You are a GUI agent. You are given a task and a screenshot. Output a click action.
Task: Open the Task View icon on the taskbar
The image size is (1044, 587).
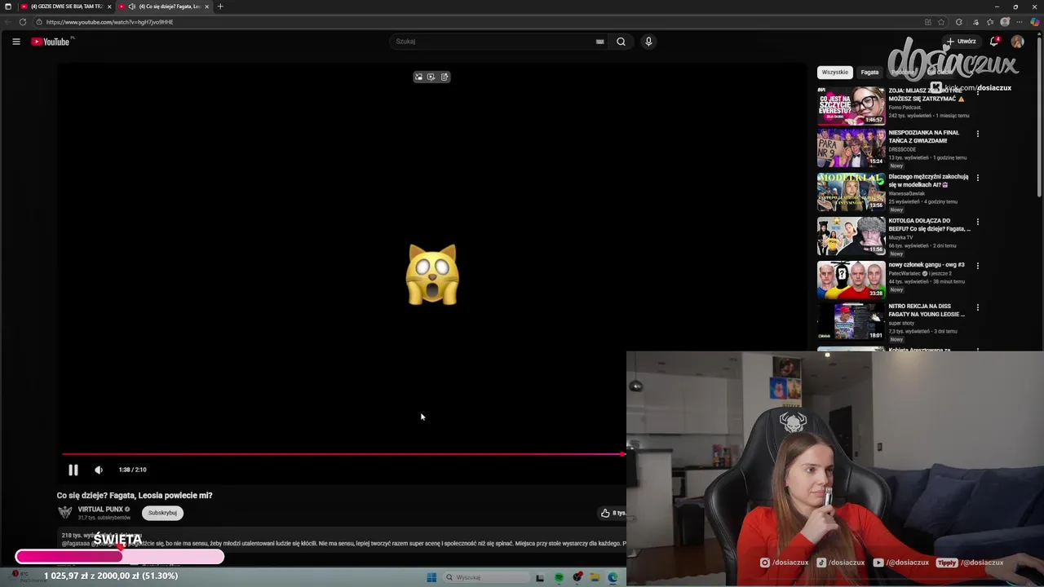(540, 577)
